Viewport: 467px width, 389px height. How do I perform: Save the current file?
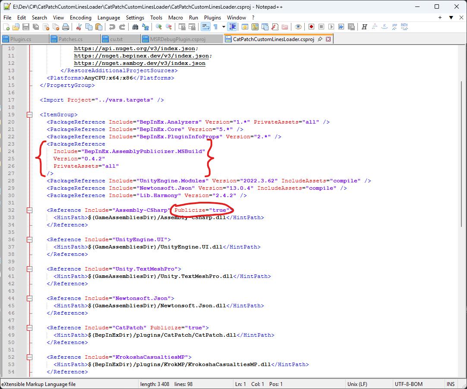tap(26, 27)
